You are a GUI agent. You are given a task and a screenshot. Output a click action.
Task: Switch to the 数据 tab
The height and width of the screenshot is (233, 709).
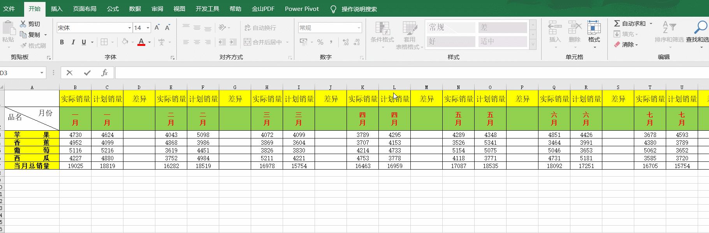pyautogui.click(x=135, y=9)
